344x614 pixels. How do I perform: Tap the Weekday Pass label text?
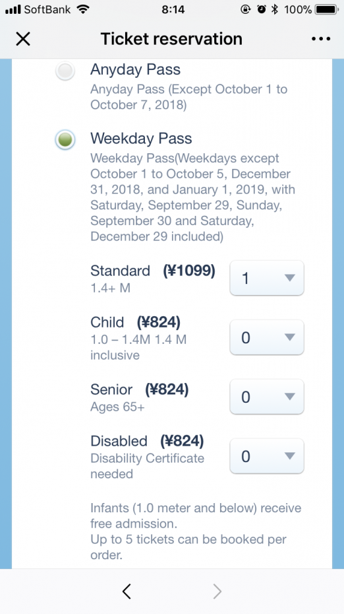click(x=141, y=138)
